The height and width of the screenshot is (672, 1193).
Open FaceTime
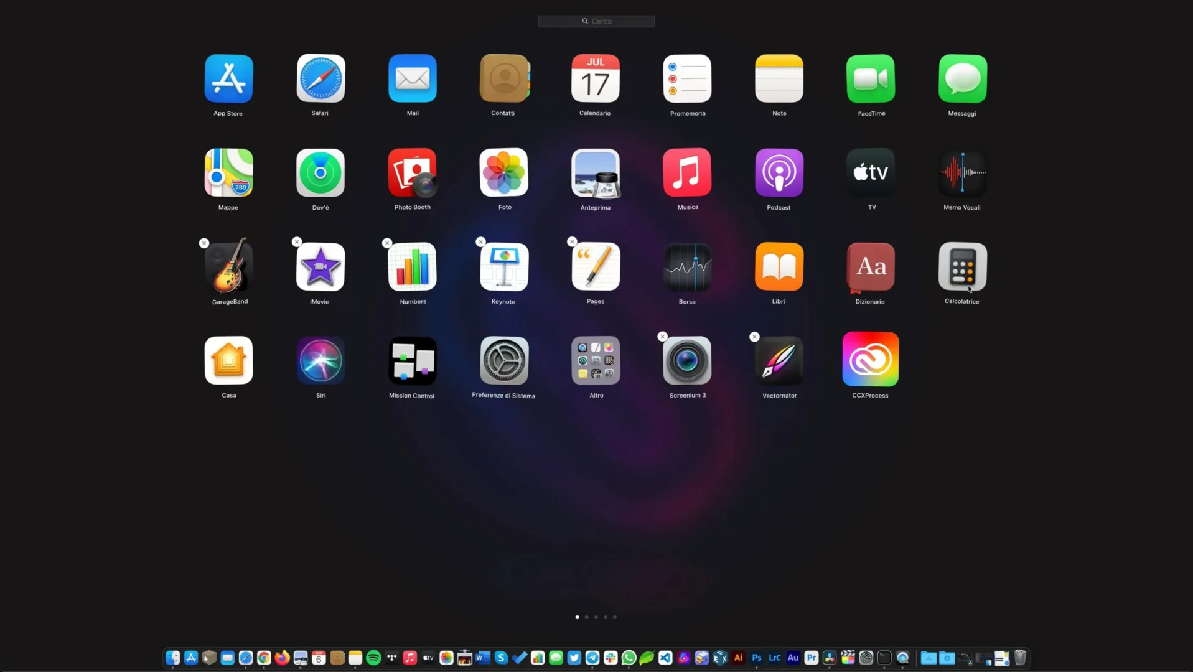click(871, 79)
